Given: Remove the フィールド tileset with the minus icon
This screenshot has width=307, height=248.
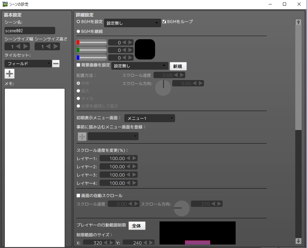Looking at the screenshot, I should [56, 64].
